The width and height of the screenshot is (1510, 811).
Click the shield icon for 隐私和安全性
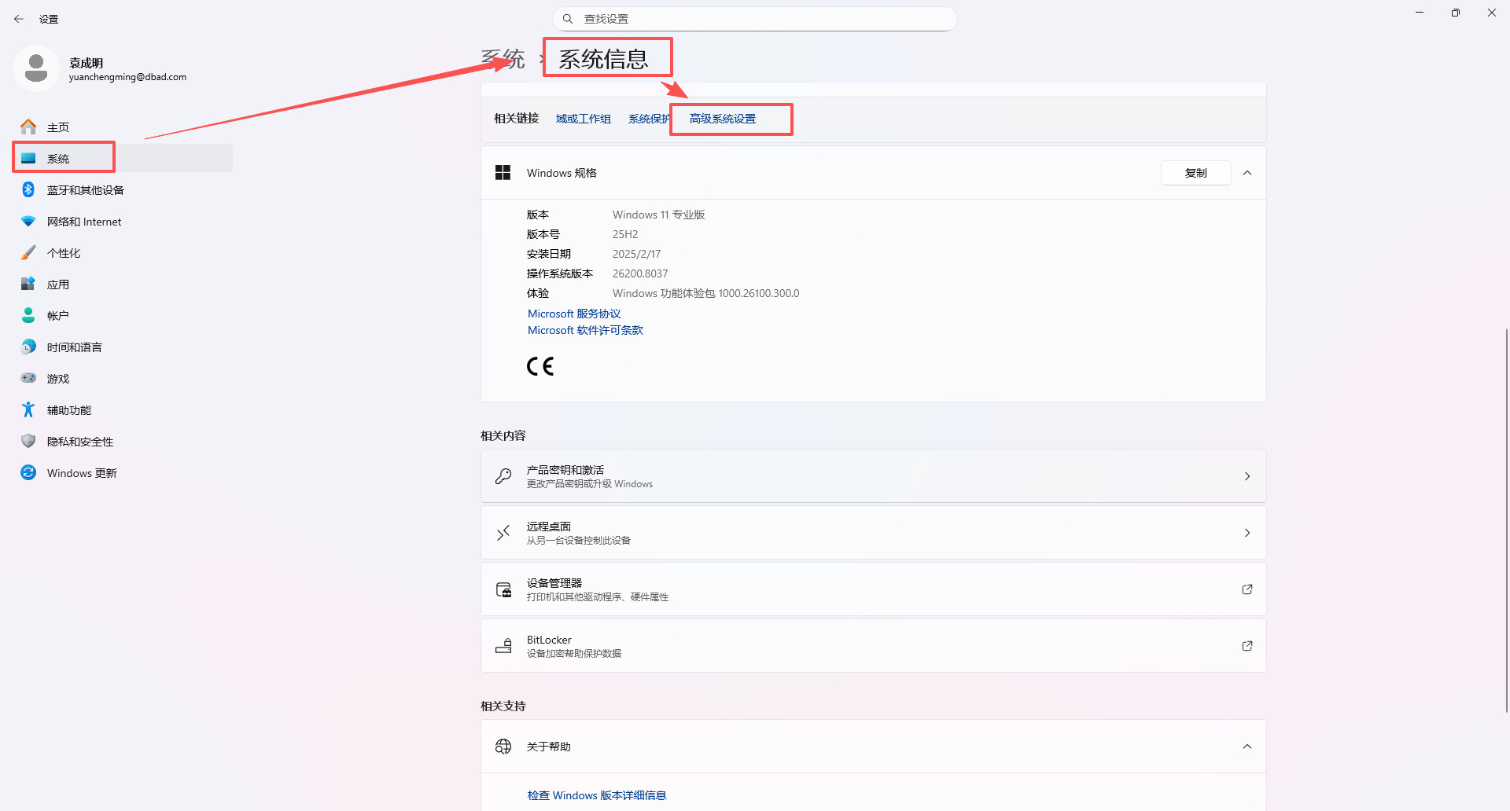(x=28, y=441)
